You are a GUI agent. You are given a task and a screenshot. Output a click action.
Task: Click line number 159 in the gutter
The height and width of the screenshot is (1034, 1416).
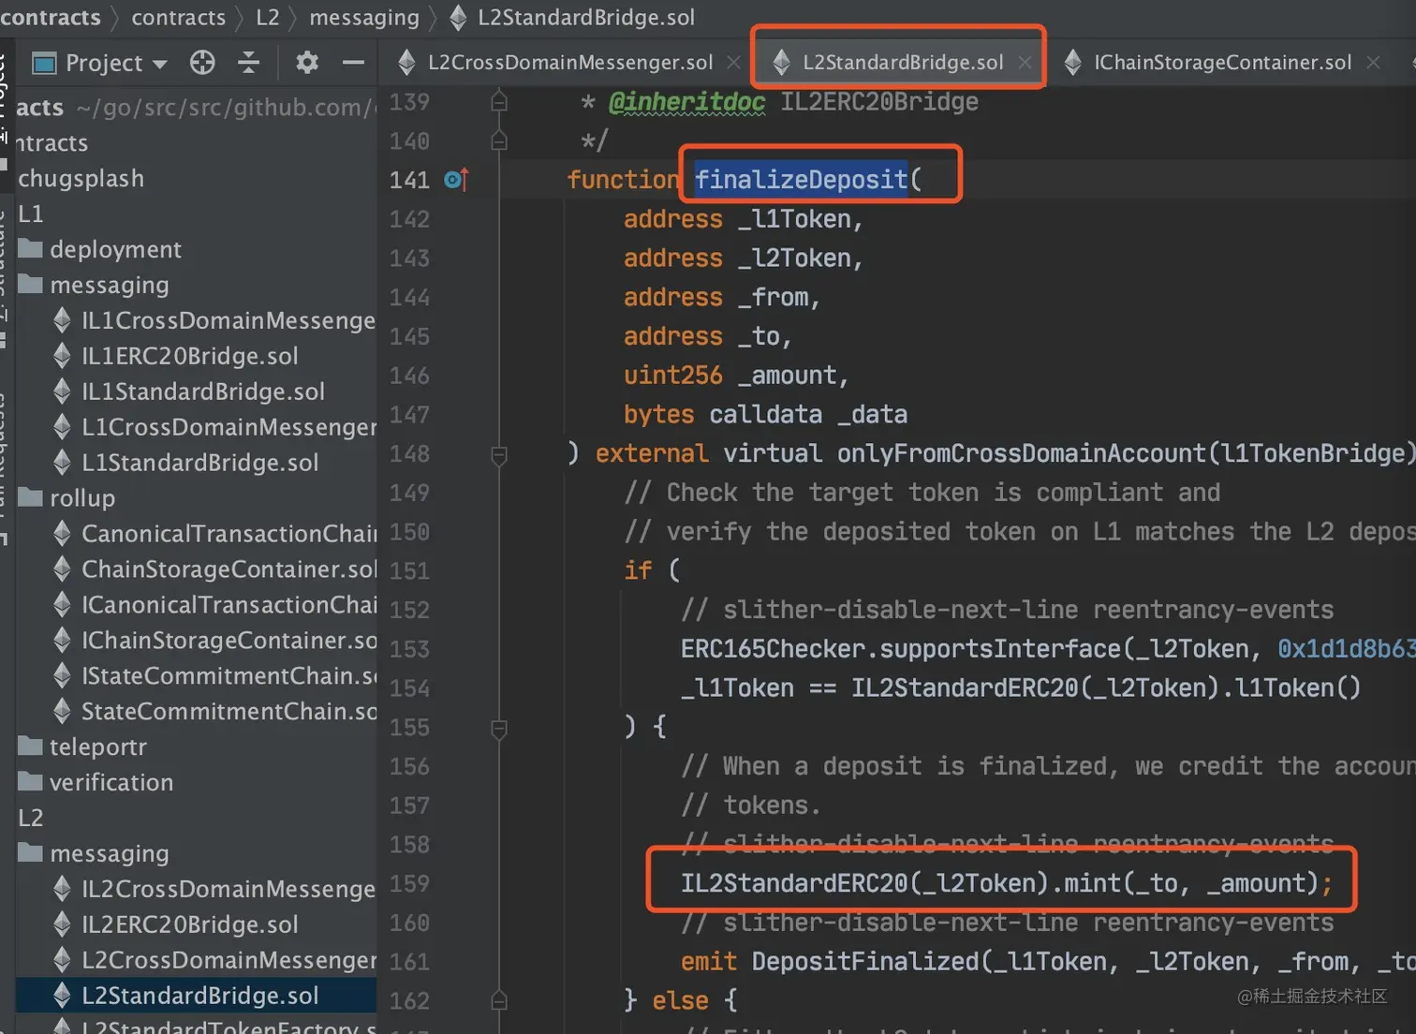click(409, 884)
